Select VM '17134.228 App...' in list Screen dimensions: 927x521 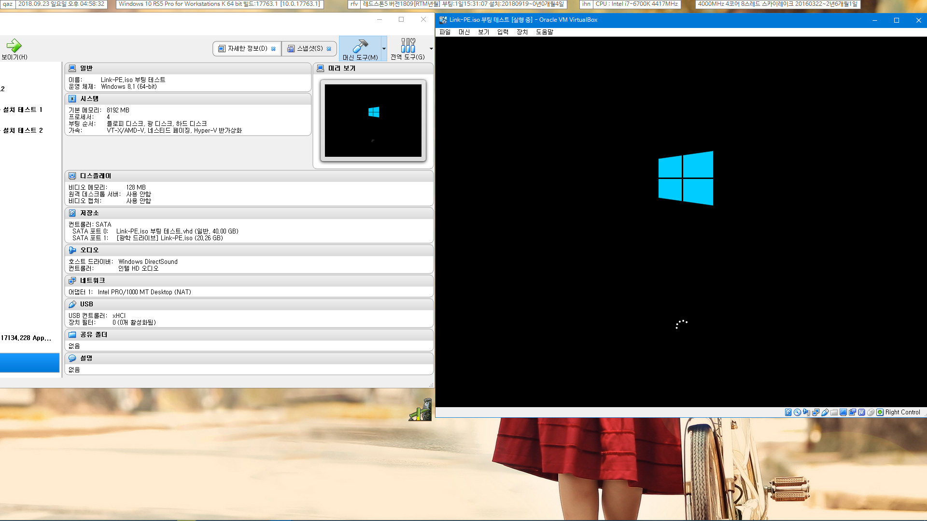coord(26,338)
